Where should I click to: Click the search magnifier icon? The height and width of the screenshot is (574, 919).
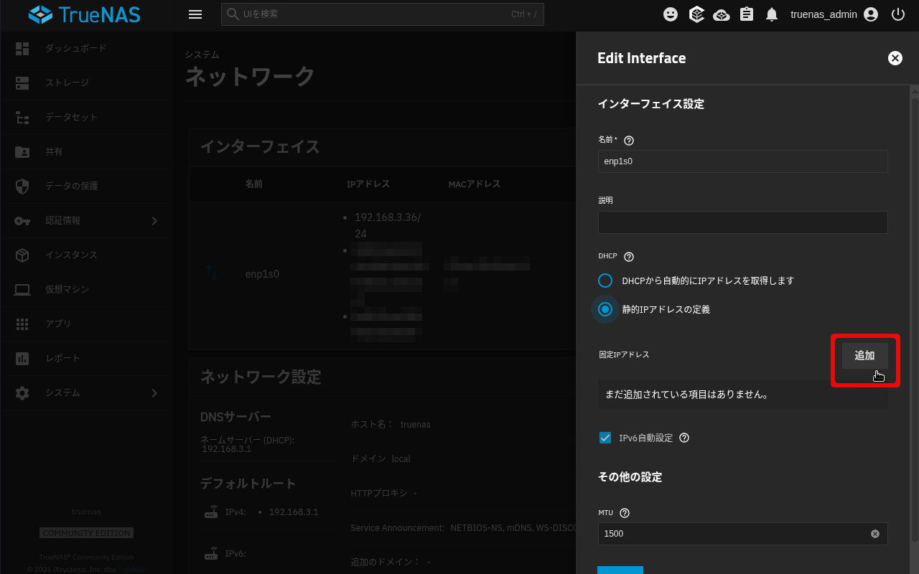coord(233,14)
